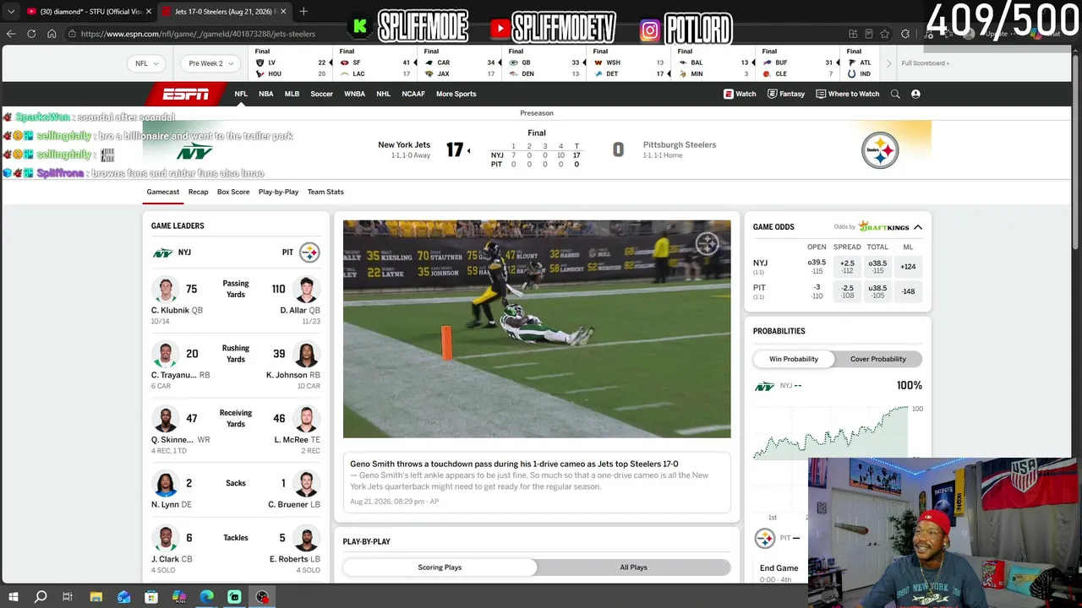Image resolution: width=1082 pixels, height=608 pixels.
Task: Advance the scoreboard with the right arrow
Action: [888, 63]
